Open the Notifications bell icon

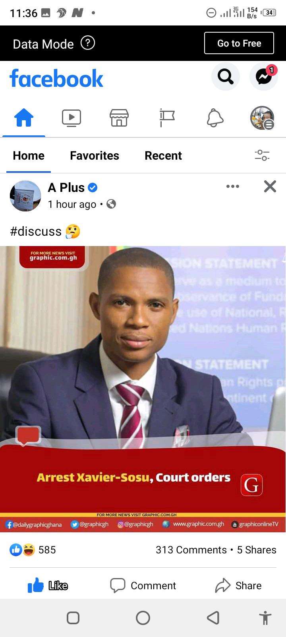coord(215,118)
